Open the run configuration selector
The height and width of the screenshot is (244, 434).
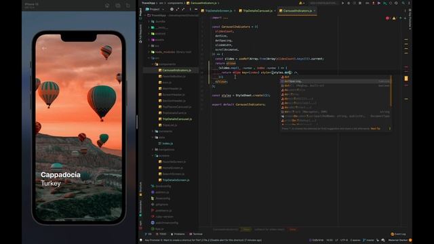click(x=323, y=3)
